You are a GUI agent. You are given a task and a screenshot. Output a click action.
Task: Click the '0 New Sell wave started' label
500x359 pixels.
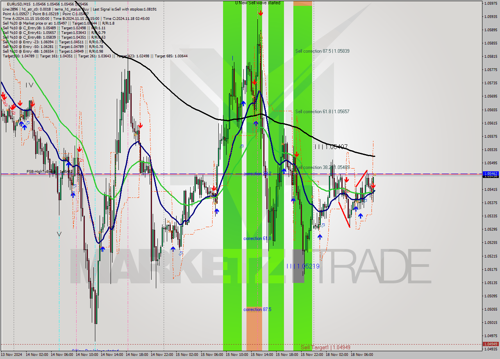258,3
